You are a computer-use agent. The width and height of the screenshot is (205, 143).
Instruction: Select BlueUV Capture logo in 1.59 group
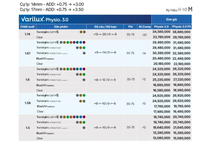46,106
